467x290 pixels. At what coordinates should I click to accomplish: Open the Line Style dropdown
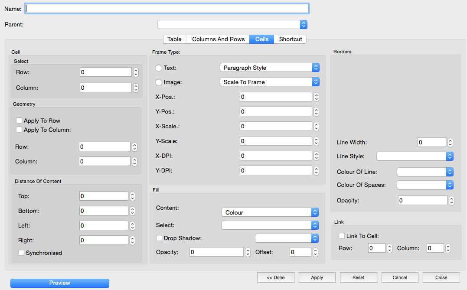(x=415, y=156)
